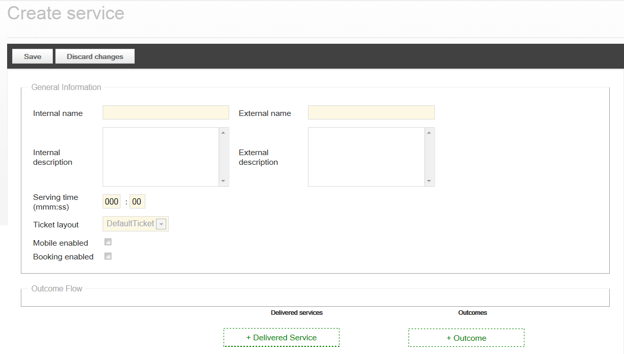
Task: Click into the External name field
Action: [371, 112]
